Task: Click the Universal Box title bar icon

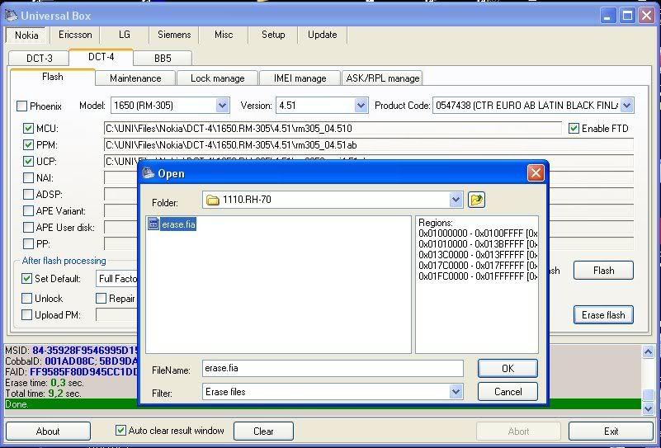Action: (x=11, y=16)
